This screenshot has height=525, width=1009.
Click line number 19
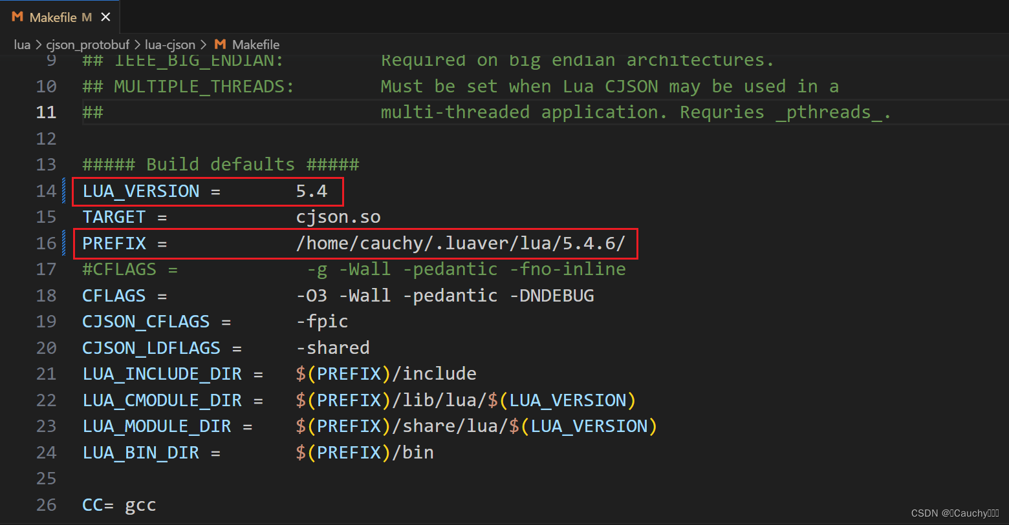tap(46, 322)
